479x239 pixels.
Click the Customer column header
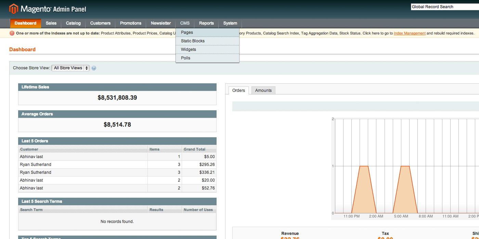tap(83, 149)
